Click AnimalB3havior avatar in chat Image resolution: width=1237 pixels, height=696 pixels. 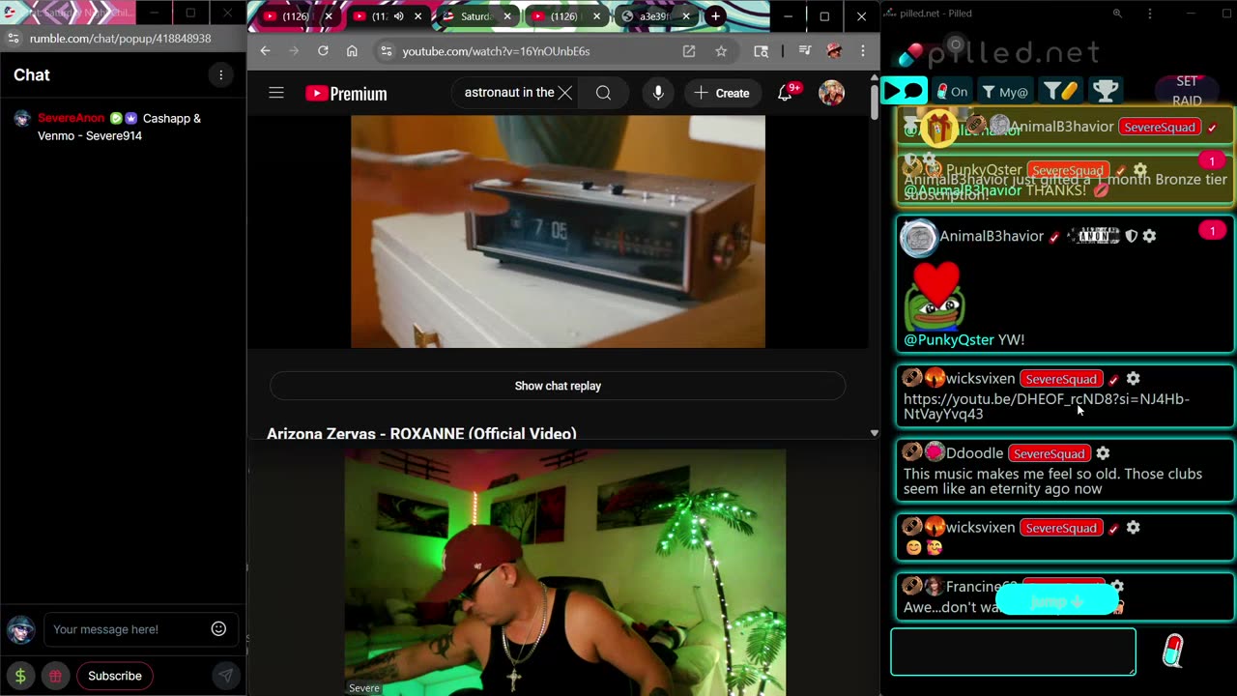[x=918, y=238]
